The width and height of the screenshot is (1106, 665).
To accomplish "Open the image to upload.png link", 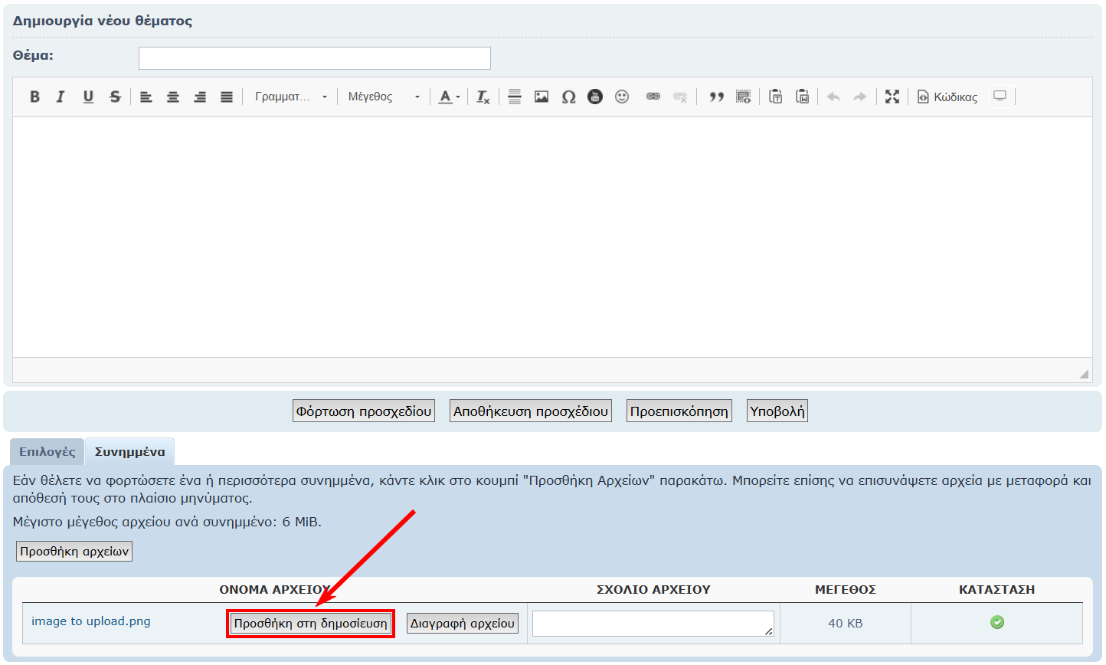I will point(91,621).
